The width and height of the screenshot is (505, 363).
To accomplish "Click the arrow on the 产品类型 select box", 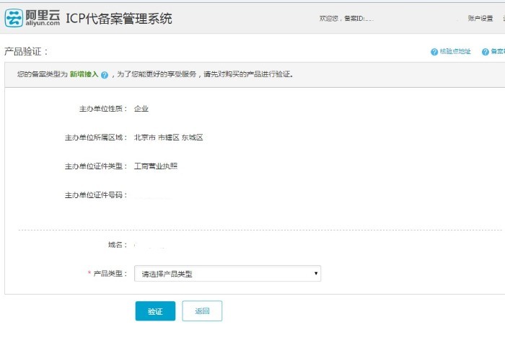I will [316, 274].
